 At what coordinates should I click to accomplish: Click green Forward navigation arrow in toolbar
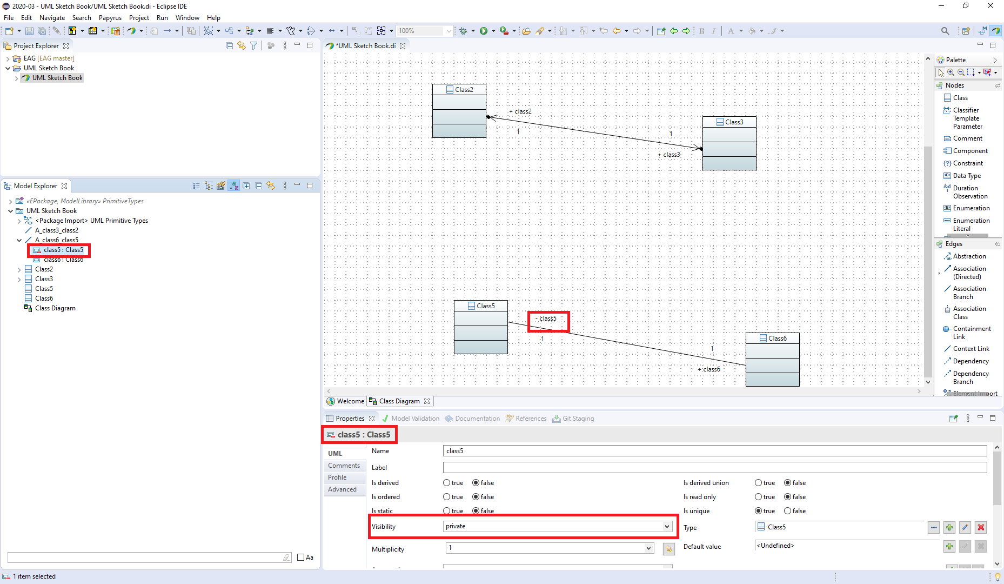click(x=686, y=31)
